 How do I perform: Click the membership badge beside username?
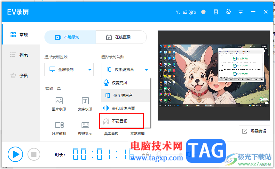point(203,12)
